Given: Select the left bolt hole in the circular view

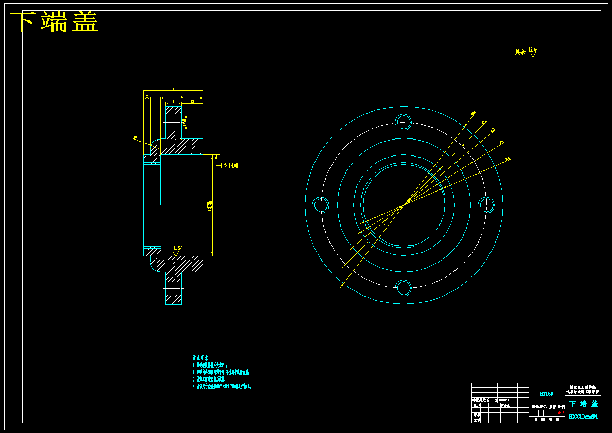Looking at the screenshot, I should pyautogui.click(x=321, y=204).
